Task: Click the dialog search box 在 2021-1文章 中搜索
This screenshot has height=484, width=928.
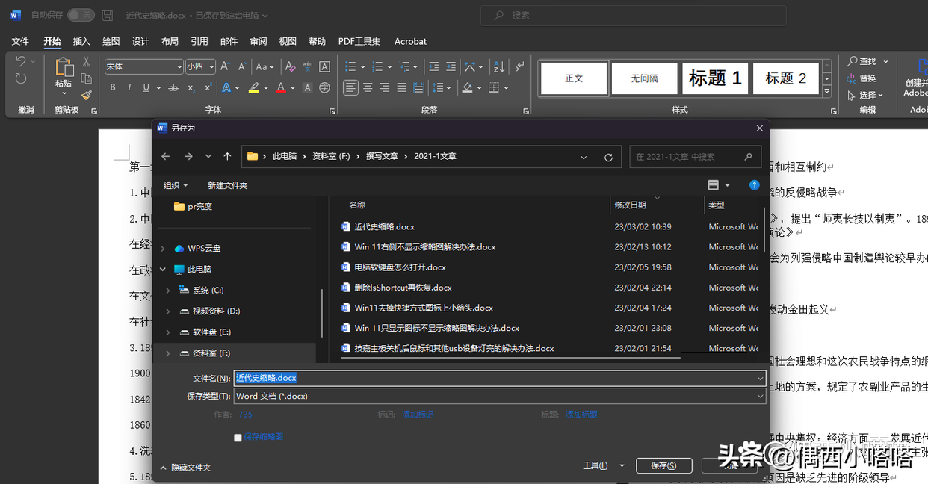Action: click(695, 157)
